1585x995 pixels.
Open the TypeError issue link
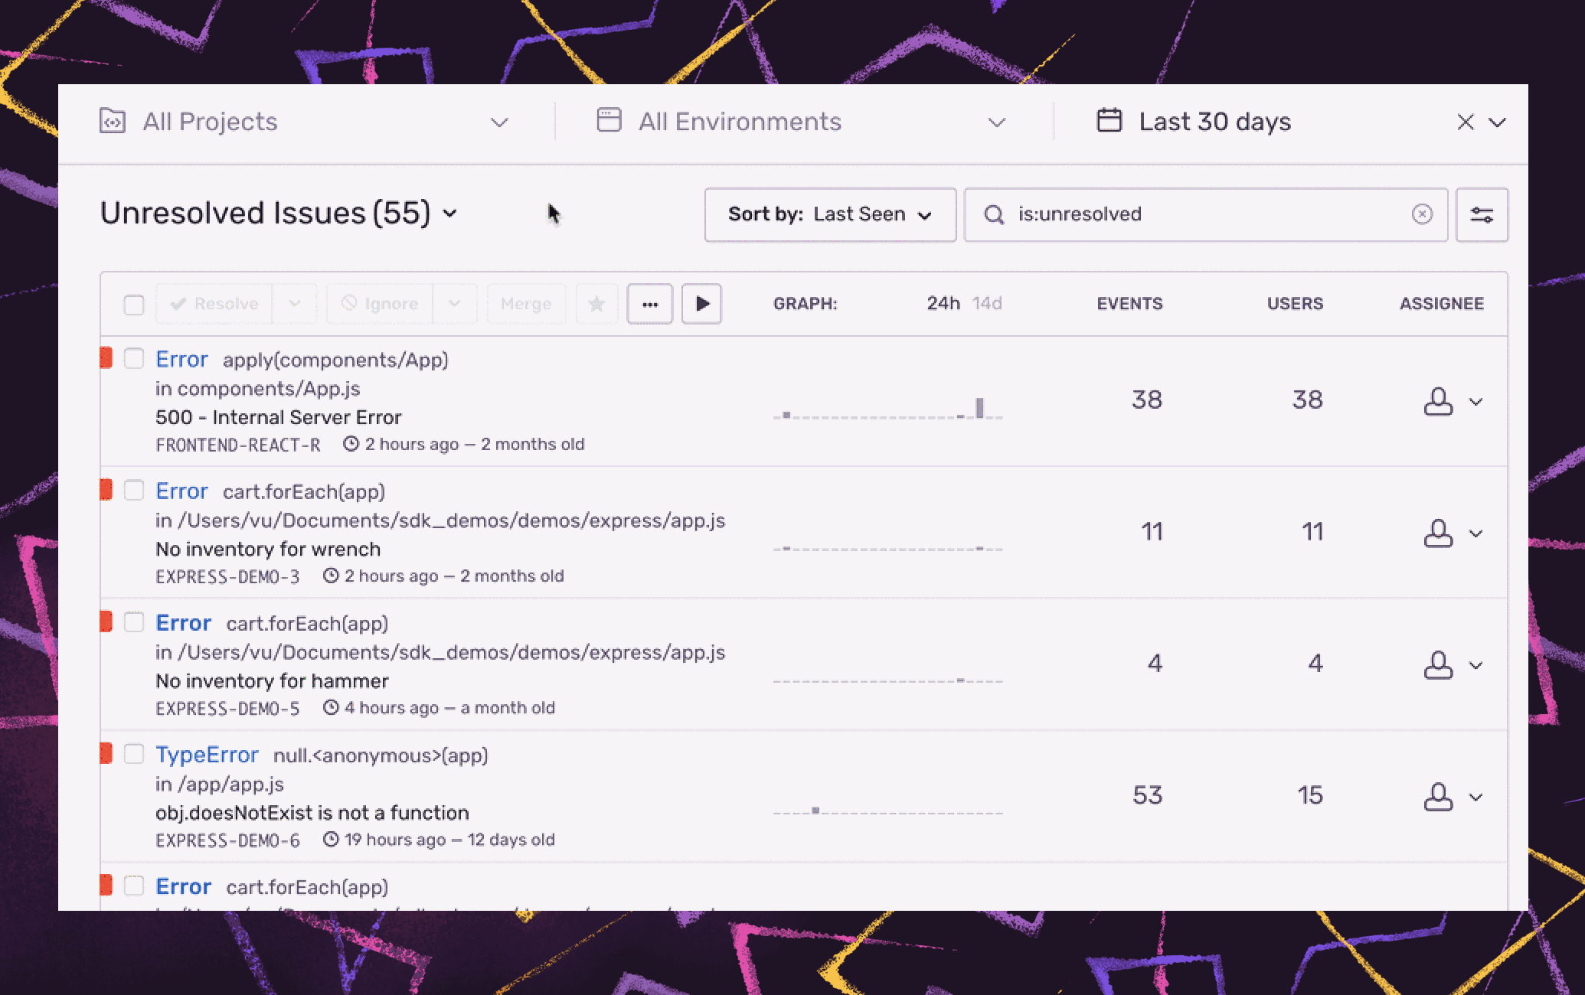coord(207,755)
